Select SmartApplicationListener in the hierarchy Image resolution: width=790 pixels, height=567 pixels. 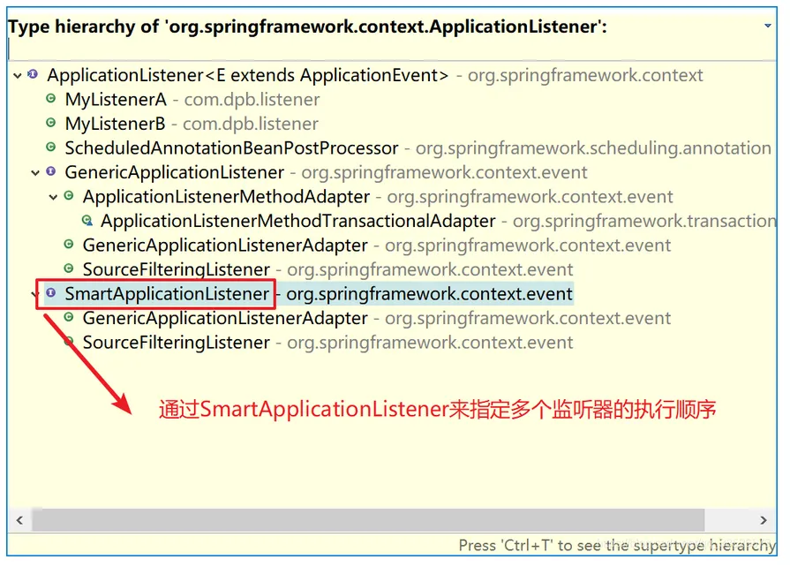point(167,294)
